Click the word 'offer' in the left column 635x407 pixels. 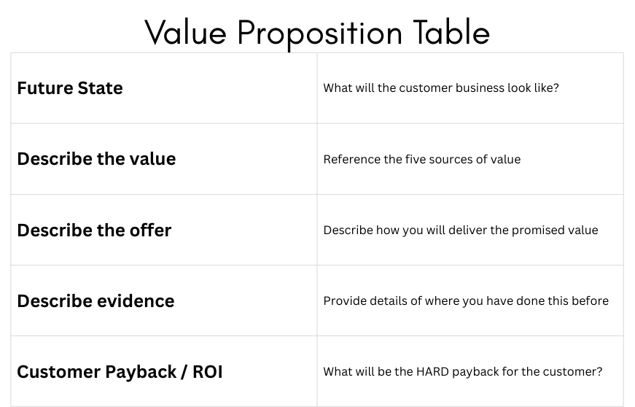pos(150,230)
